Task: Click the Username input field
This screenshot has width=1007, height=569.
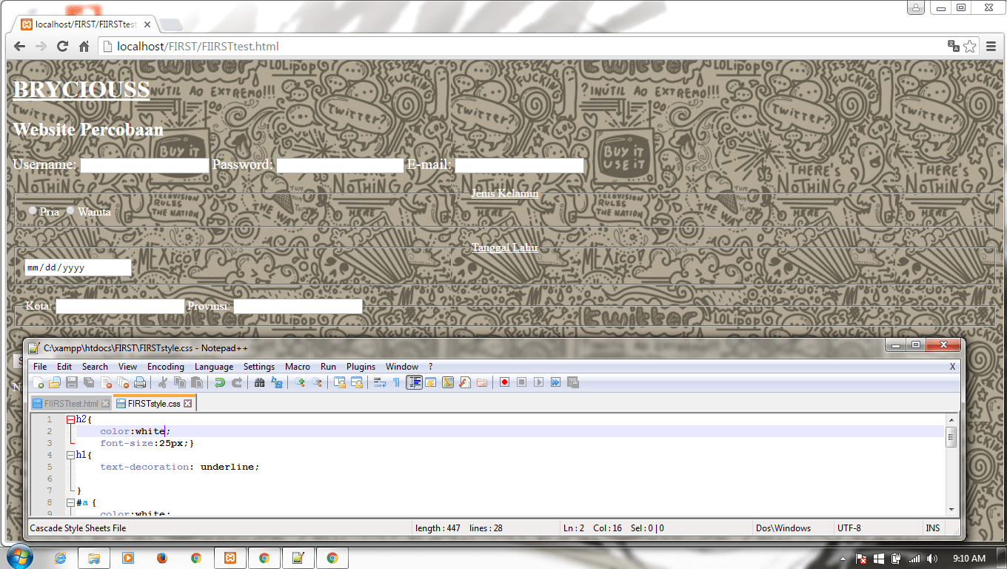Action: tap(144, 165)
